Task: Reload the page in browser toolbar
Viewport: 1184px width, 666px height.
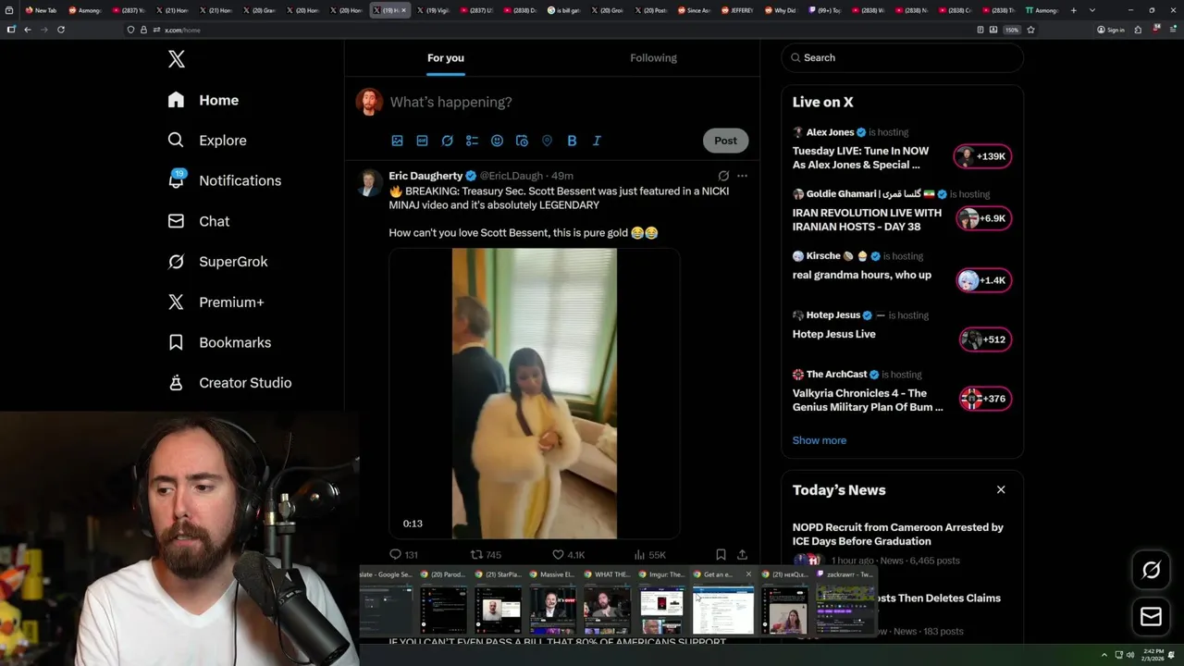Action: (61, 30)
